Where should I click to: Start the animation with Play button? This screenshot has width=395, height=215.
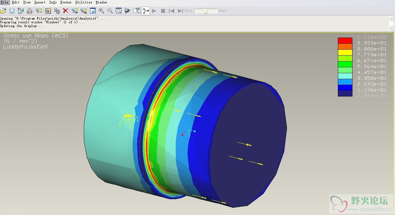tap(154, 11)
